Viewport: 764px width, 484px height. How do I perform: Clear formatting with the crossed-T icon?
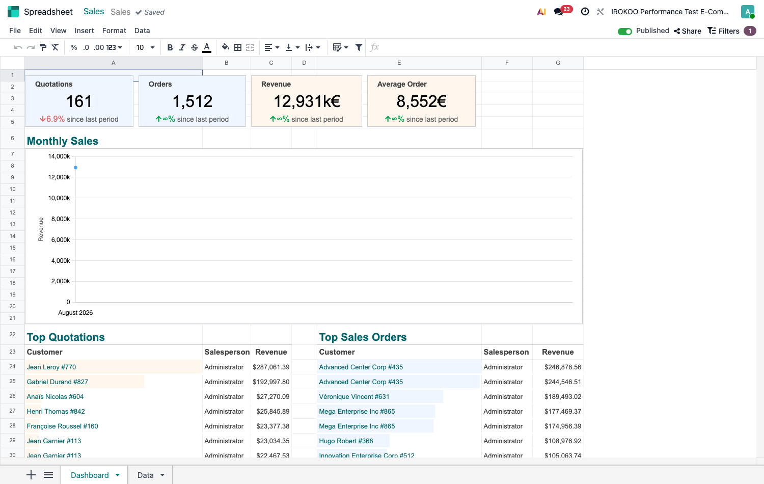click(55, 47)
